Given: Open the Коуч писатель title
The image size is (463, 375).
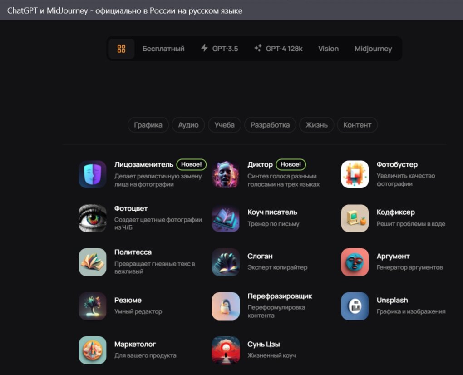Looking at the screenshot, I should [x=272, y=212].
